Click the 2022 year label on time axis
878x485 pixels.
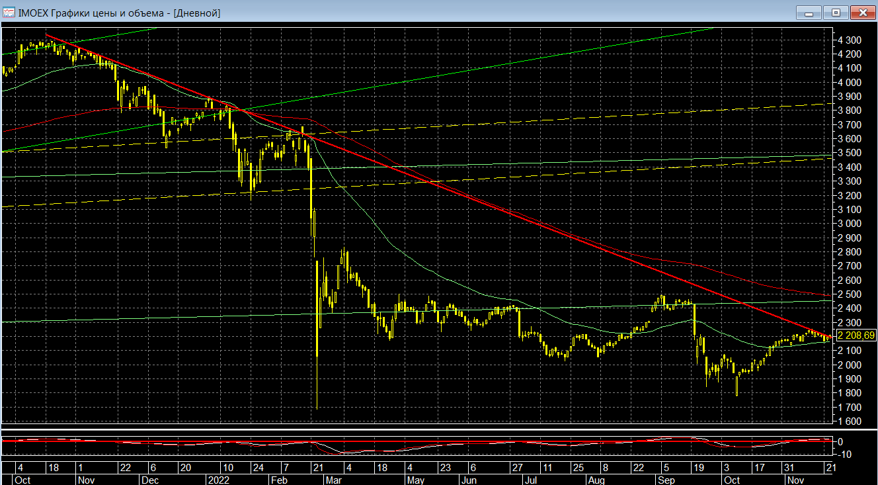click(x=218, y=480)
